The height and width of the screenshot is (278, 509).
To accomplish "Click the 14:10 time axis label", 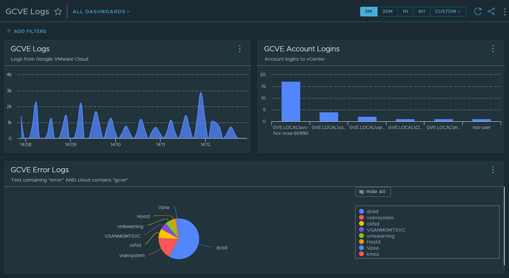I will pos(116,144).
